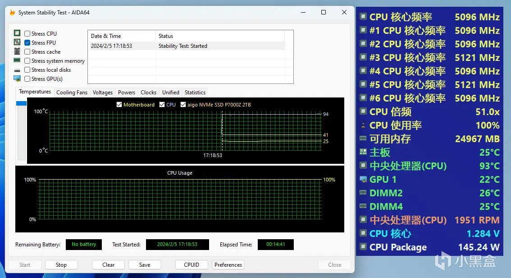This screenshot has height=278, width=511.
Task: Click the GPU 1 sensor icon in overlay
Action: 363,179
